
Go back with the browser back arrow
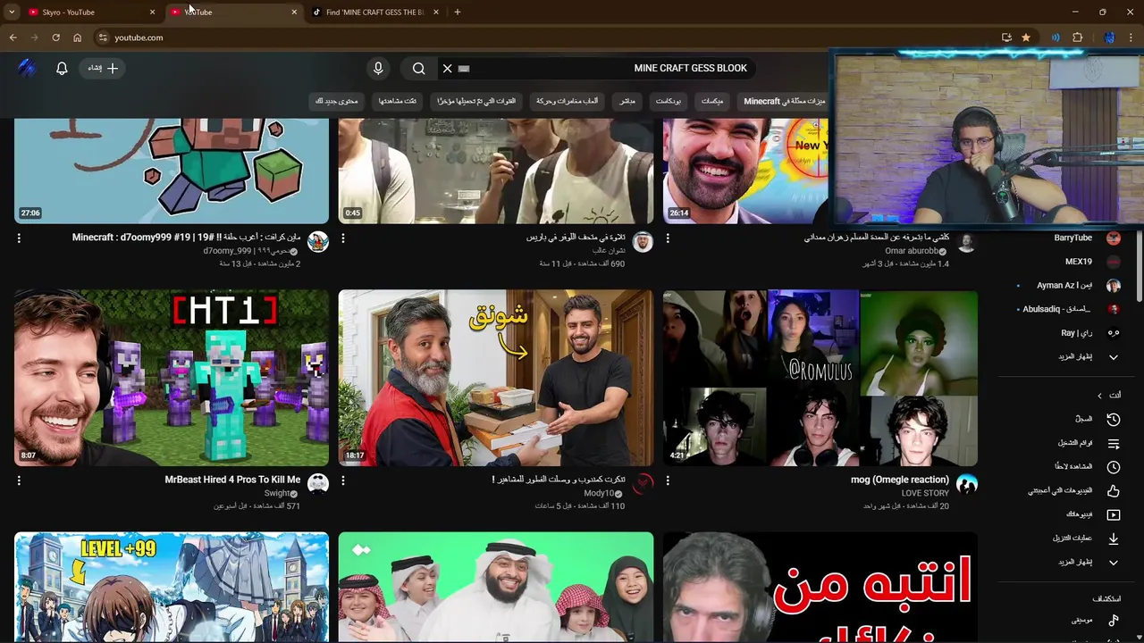[x=13, y=38]
